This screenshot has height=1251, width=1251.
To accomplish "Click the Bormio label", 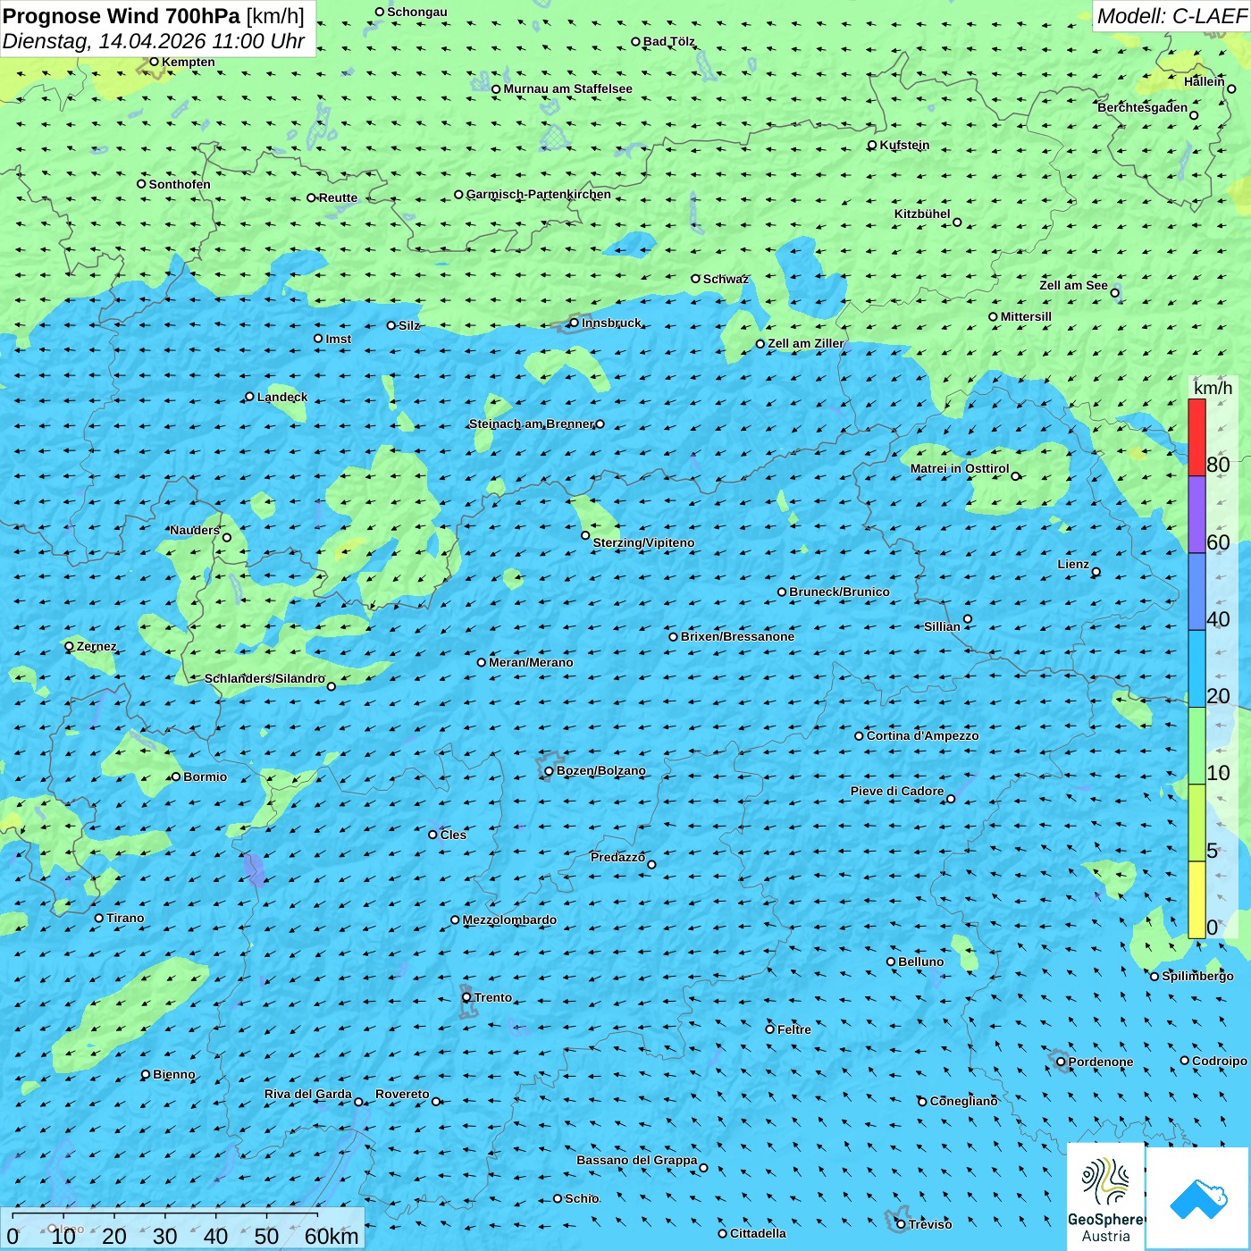I will 205,777.
